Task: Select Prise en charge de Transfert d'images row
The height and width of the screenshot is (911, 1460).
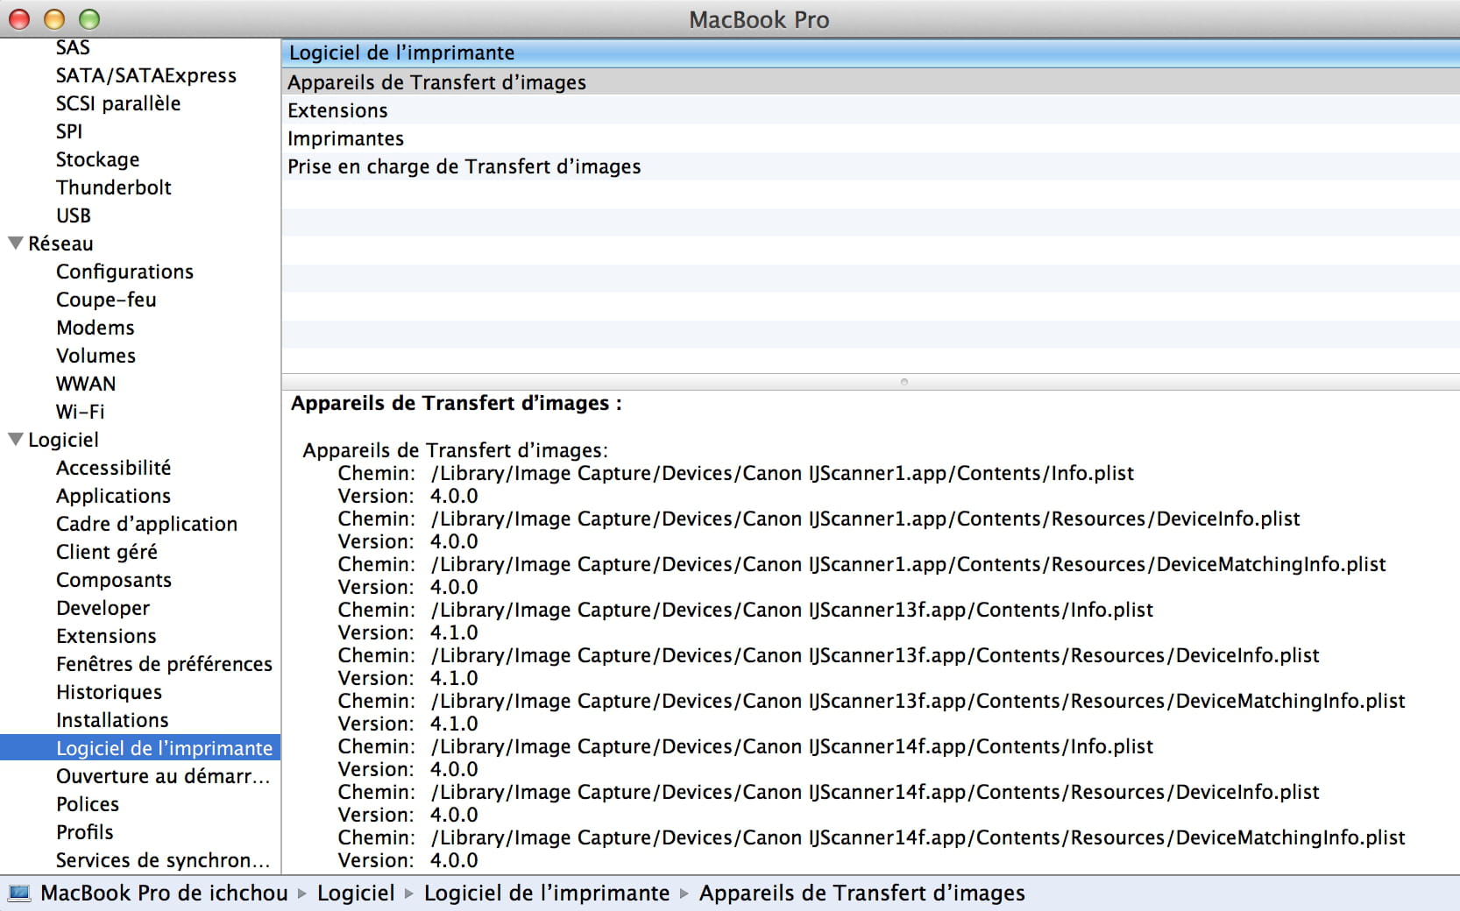Action: click(x=464, y=166)
